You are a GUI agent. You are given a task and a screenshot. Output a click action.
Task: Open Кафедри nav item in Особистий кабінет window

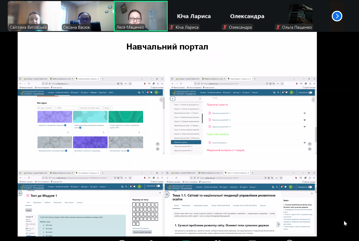93,92
